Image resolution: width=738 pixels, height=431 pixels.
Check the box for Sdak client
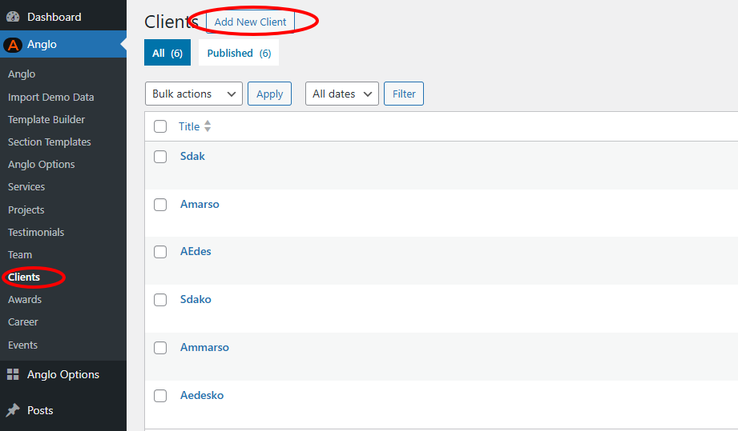pos(160,157)
